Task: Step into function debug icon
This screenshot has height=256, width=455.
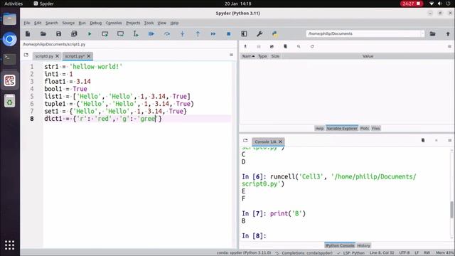Action: [x=182, y=34]
